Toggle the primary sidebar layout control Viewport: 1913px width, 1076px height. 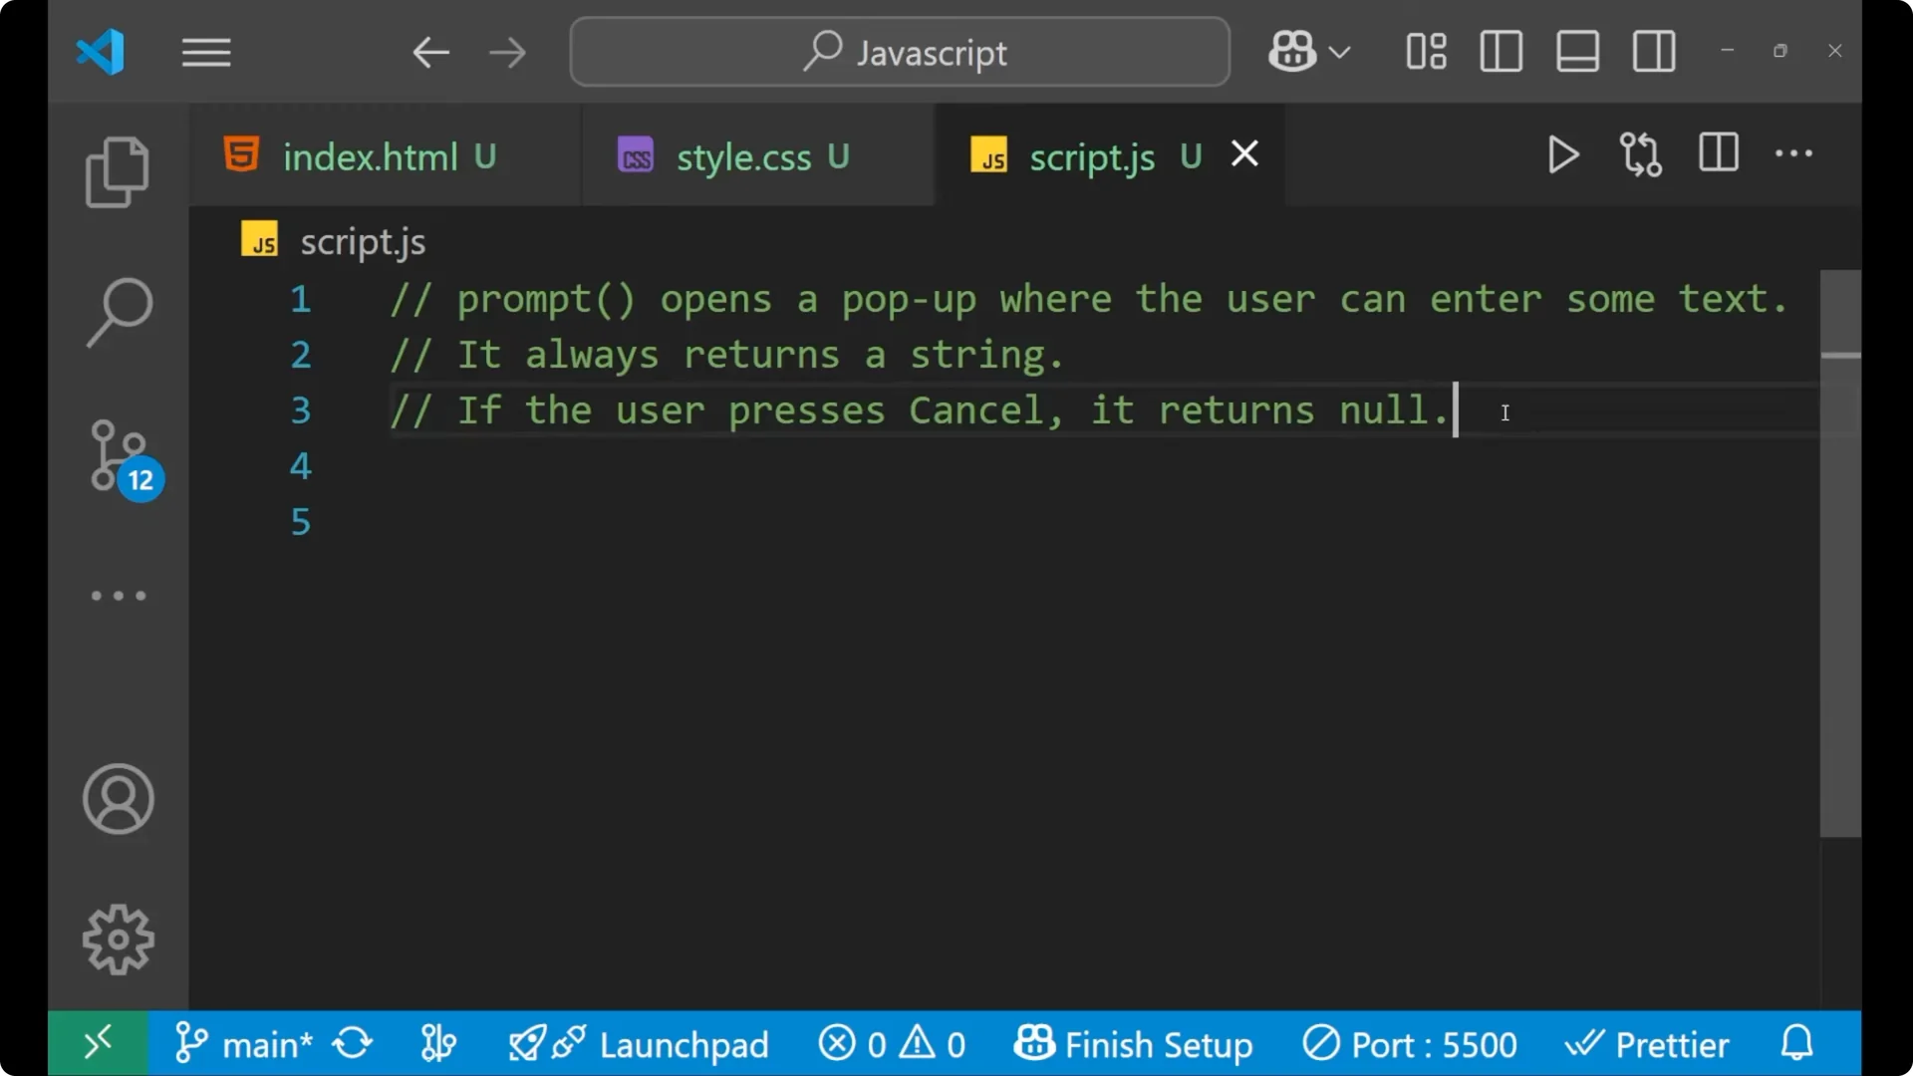tap(1501, 52)
